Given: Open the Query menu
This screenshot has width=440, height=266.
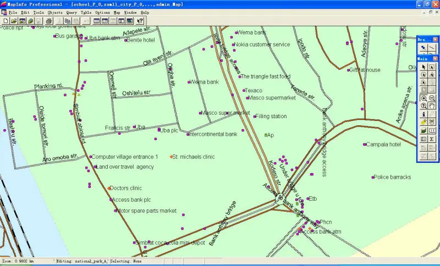Looking at the screenshot, I should coord(71,12).
